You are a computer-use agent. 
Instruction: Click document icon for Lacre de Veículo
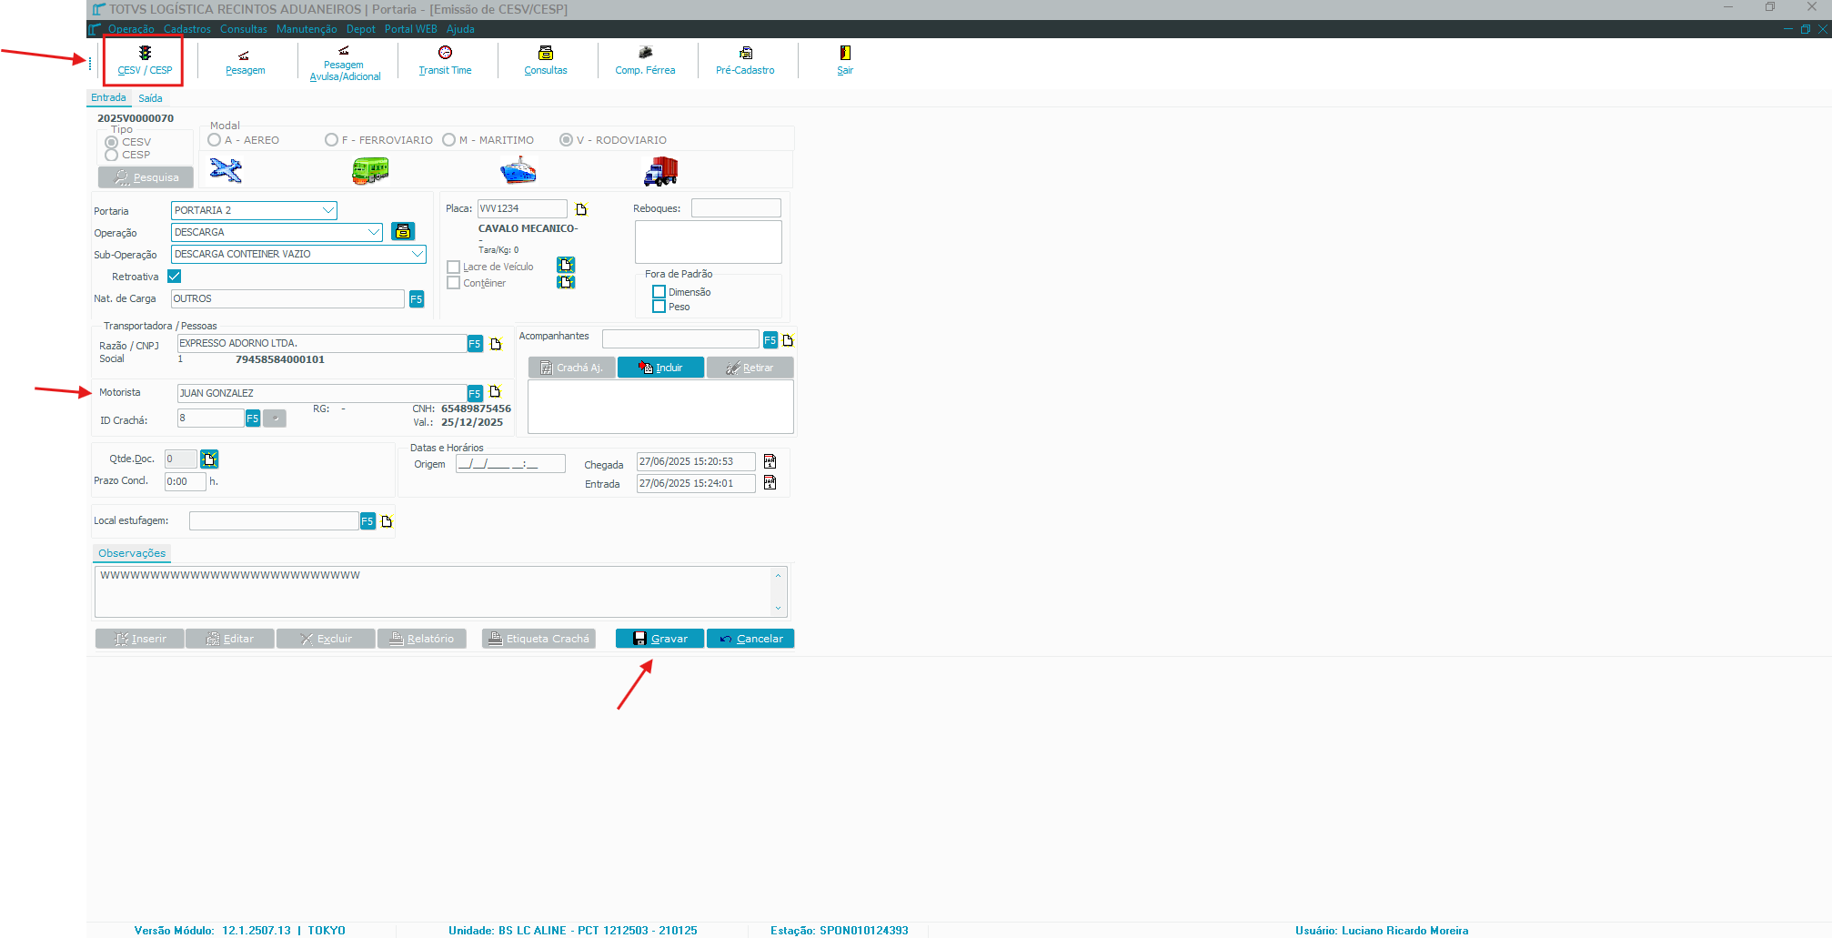tap(566, 266)
